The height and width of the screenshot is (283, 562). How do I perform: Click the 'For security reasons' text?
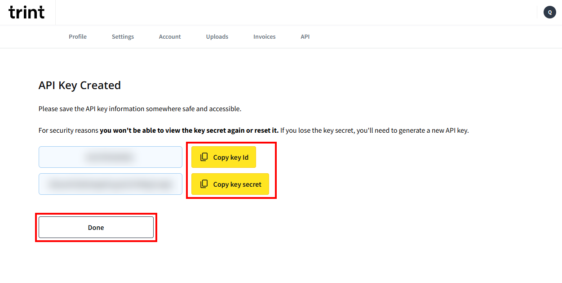tap(68, 130)
